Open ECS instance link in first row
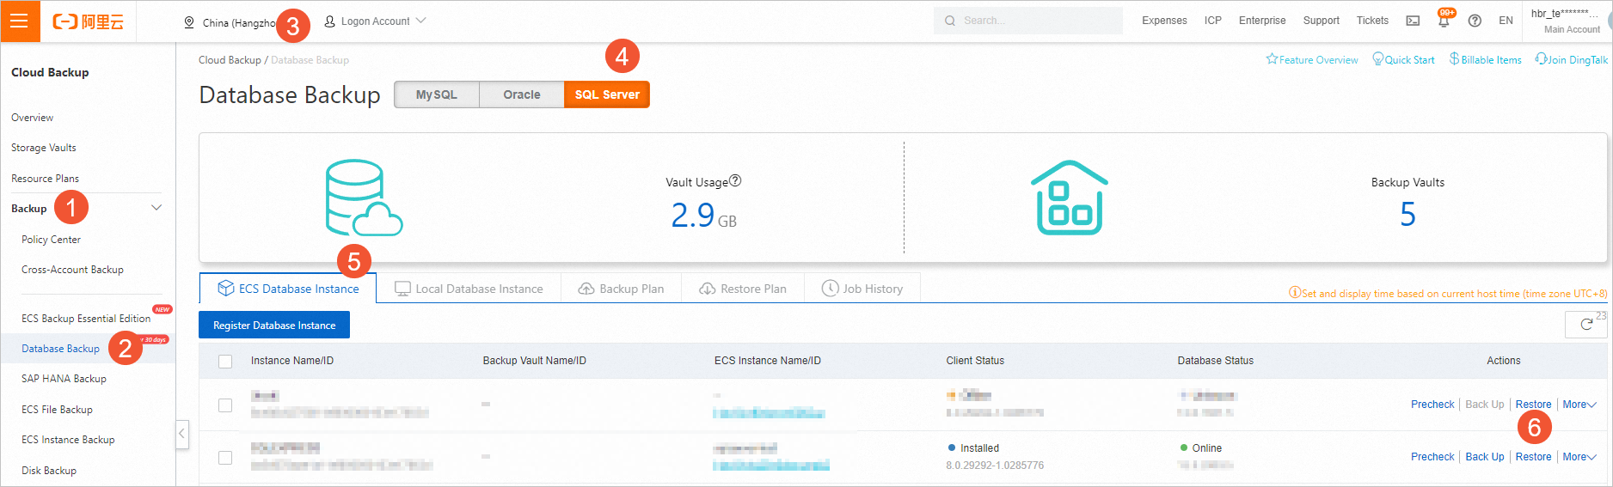The width and height of the screenshot is (1613, 487). tap(769, 414)
